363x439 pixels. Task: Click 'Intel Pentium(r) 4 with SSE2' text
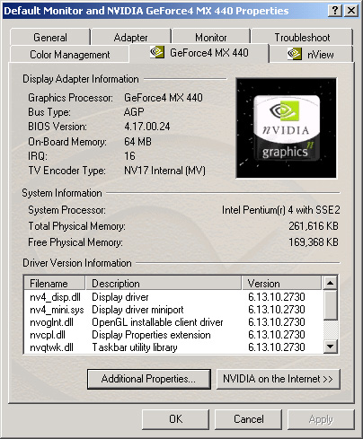pos(281,210)
